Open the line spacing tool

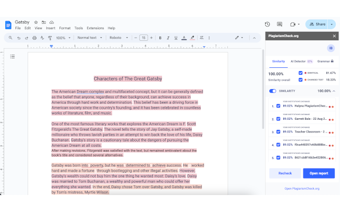[x=202, y=38]
